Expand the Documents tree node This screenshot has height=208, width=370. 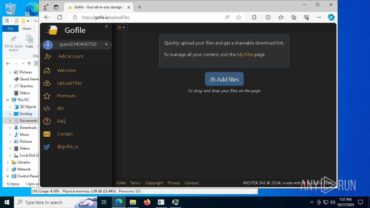click(x=10, y=121)
